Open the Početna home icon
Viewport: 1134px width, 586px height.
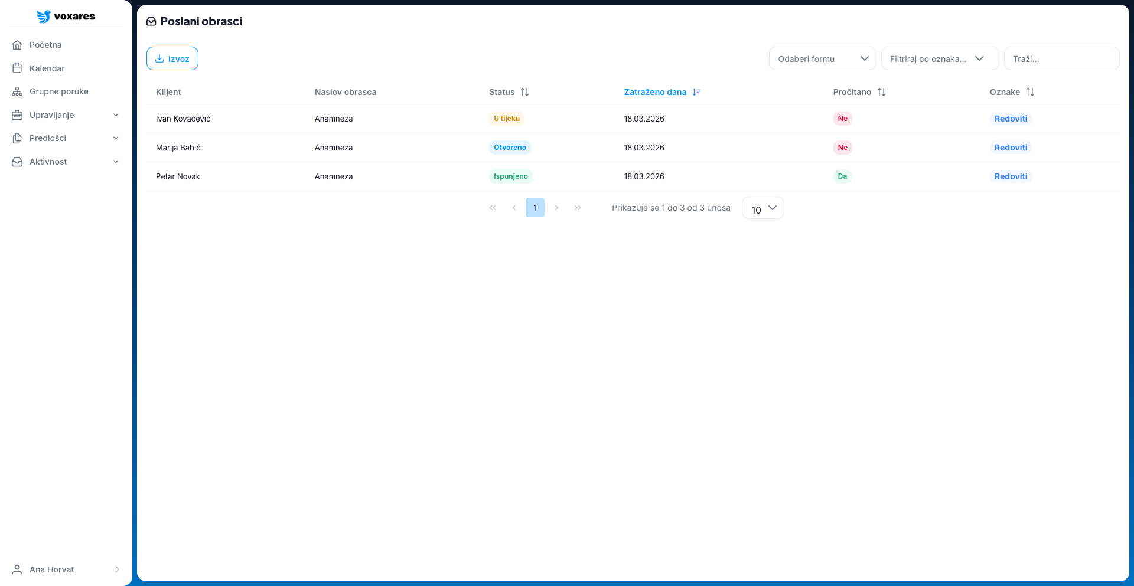(x=17, y=45)
